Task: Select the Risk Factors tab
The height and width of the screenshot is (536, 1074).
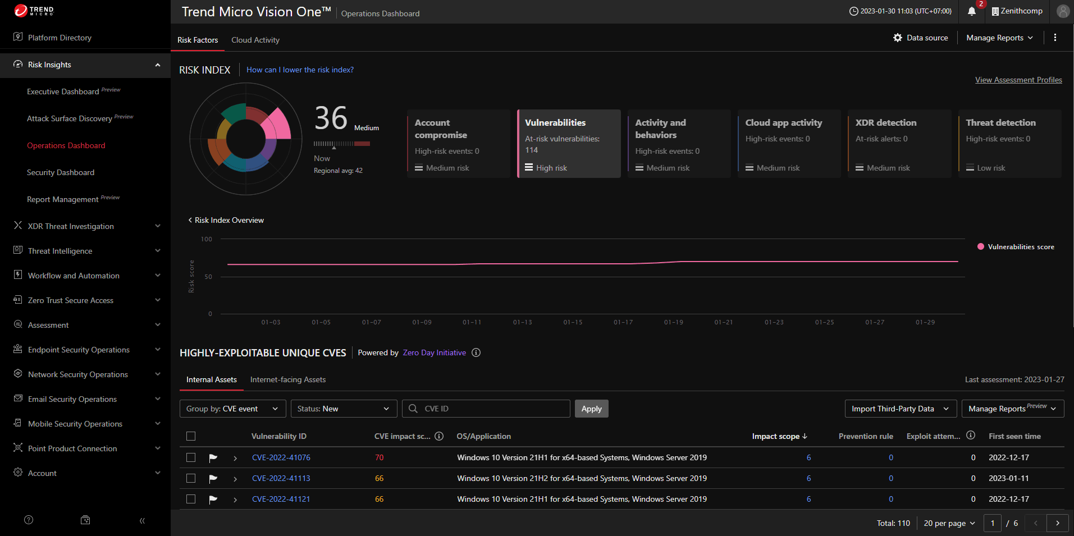Action: click(198, 40)
